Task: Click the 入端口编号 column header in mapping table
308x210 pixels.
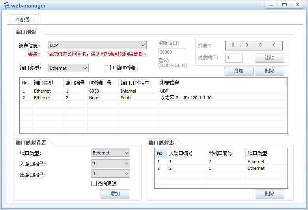Action: tap(187, 153)
